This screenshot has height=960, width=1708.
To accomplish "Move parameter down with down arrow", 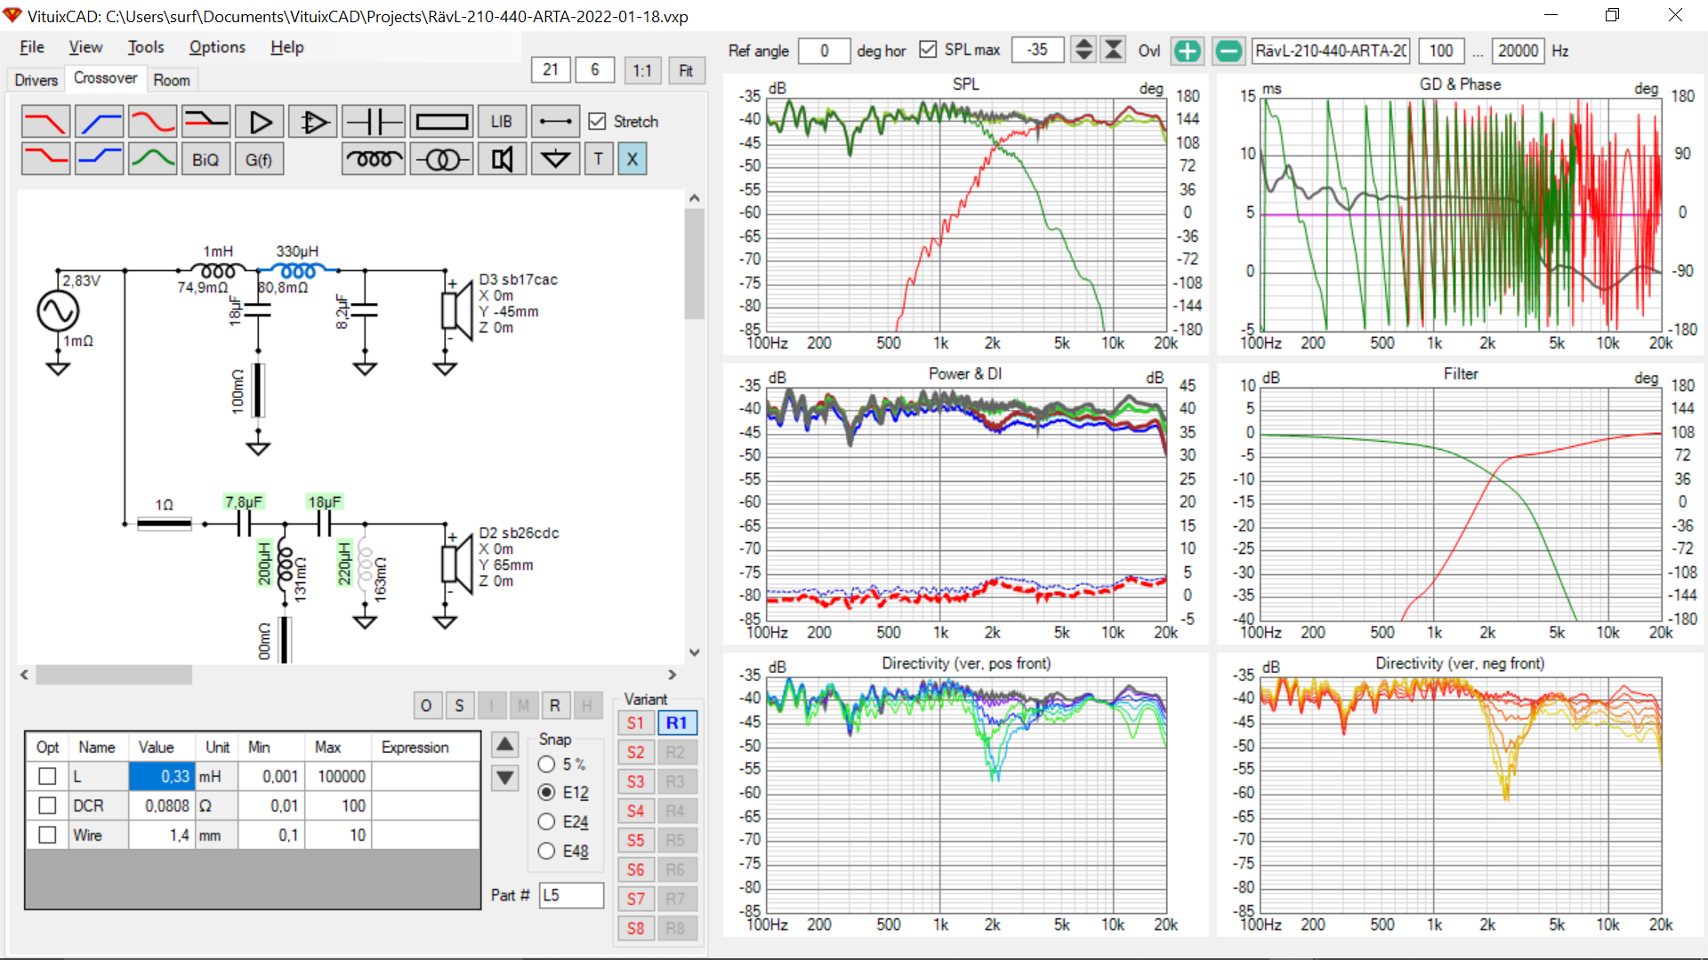I will click(x=505, y=779).
